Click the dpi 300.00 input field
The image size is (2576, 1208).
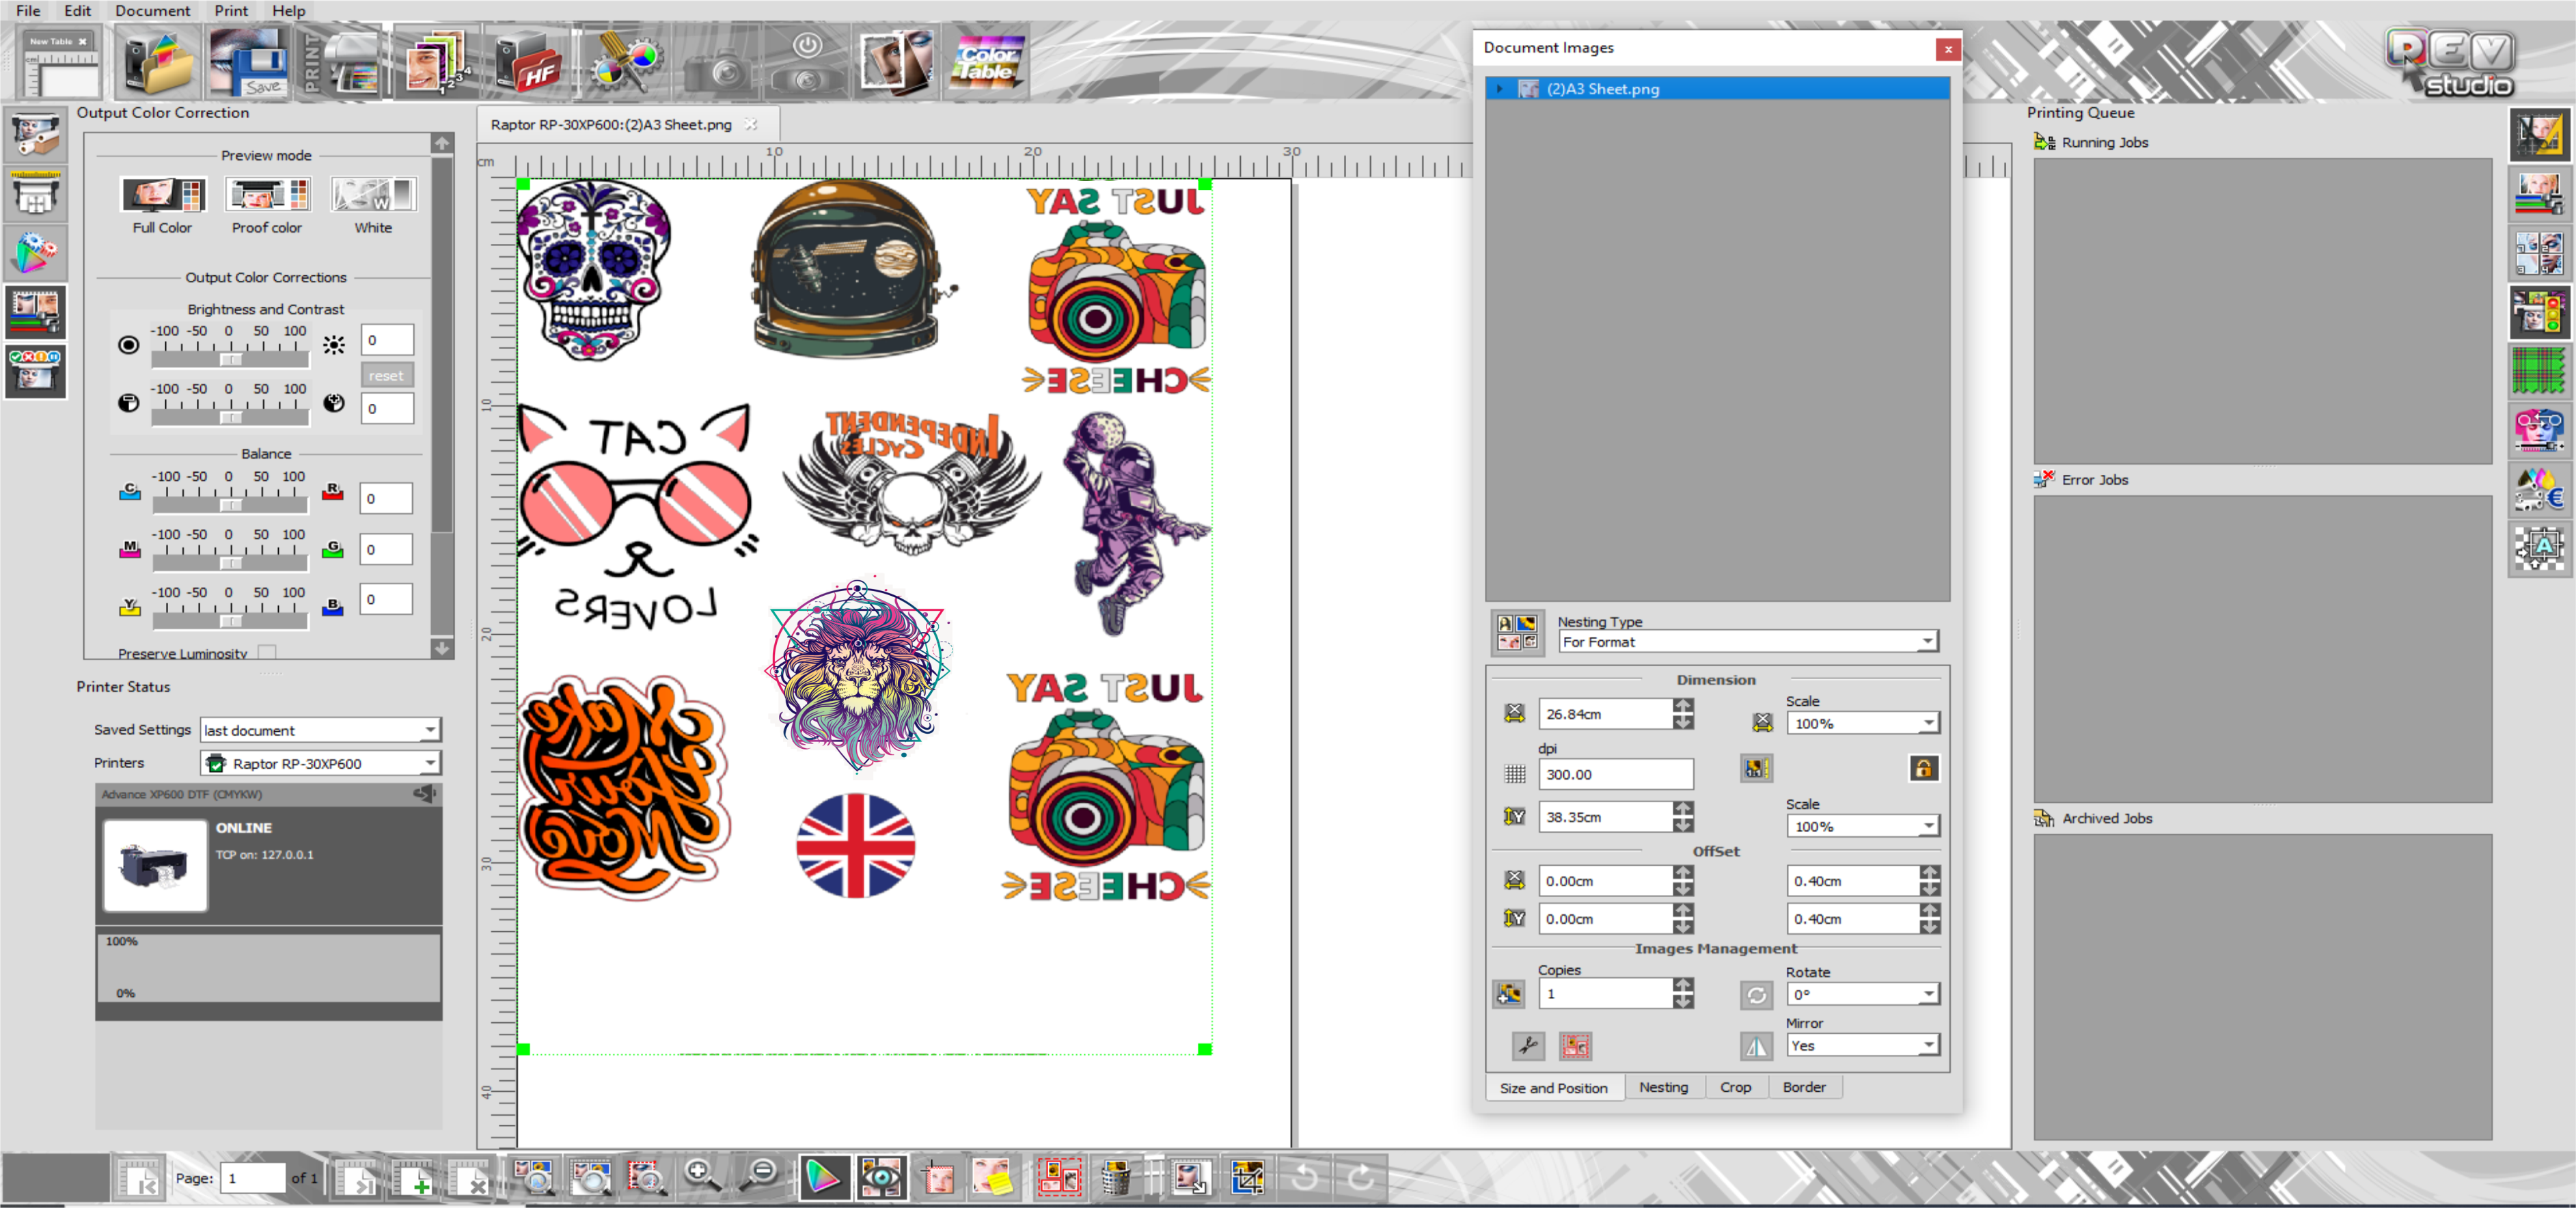[x=1615, y=774]
